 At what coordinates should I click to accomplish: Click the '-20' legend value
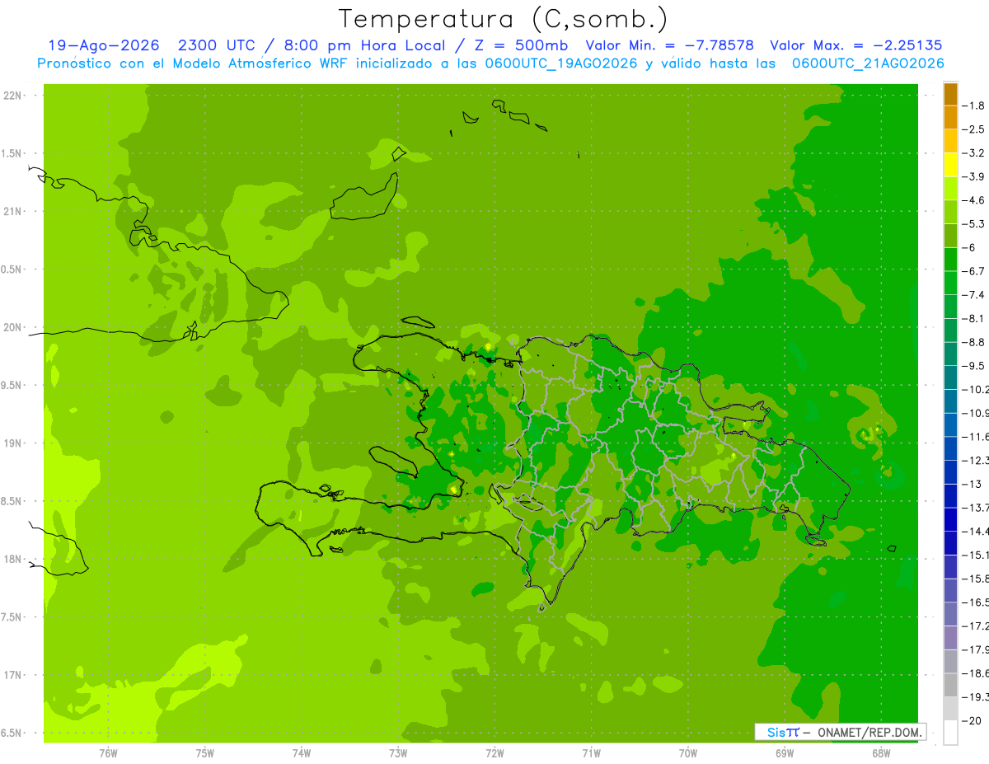point(971,720)
